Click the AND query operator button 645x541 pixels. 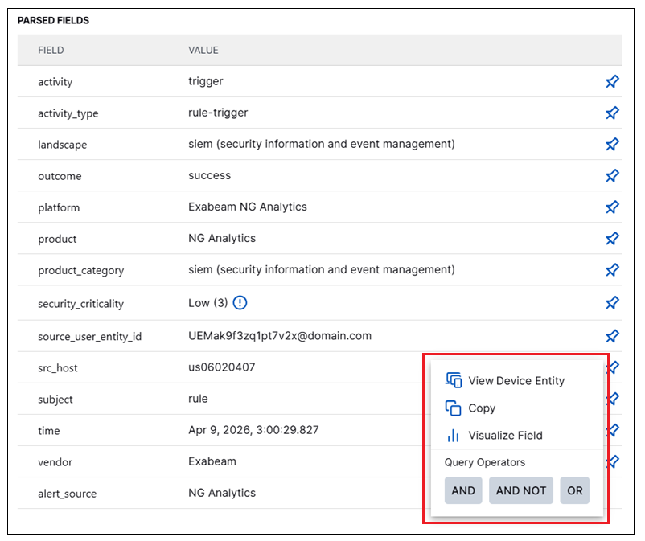tap(463, 490)
